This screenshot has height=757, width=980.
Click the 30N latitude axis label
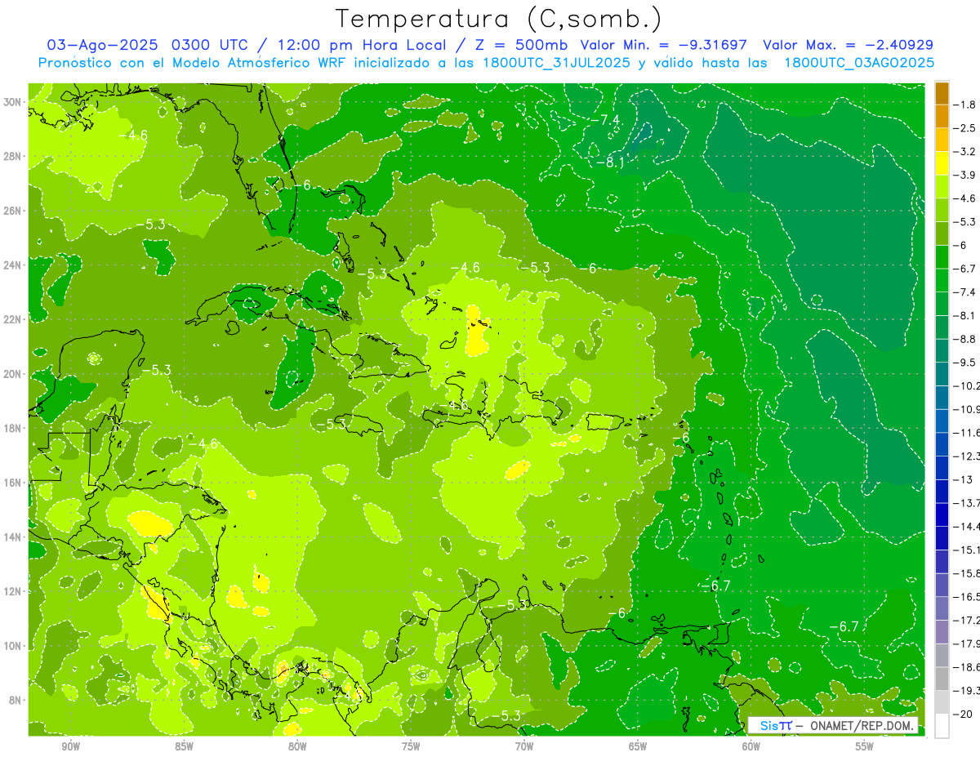tap(13, 101)
